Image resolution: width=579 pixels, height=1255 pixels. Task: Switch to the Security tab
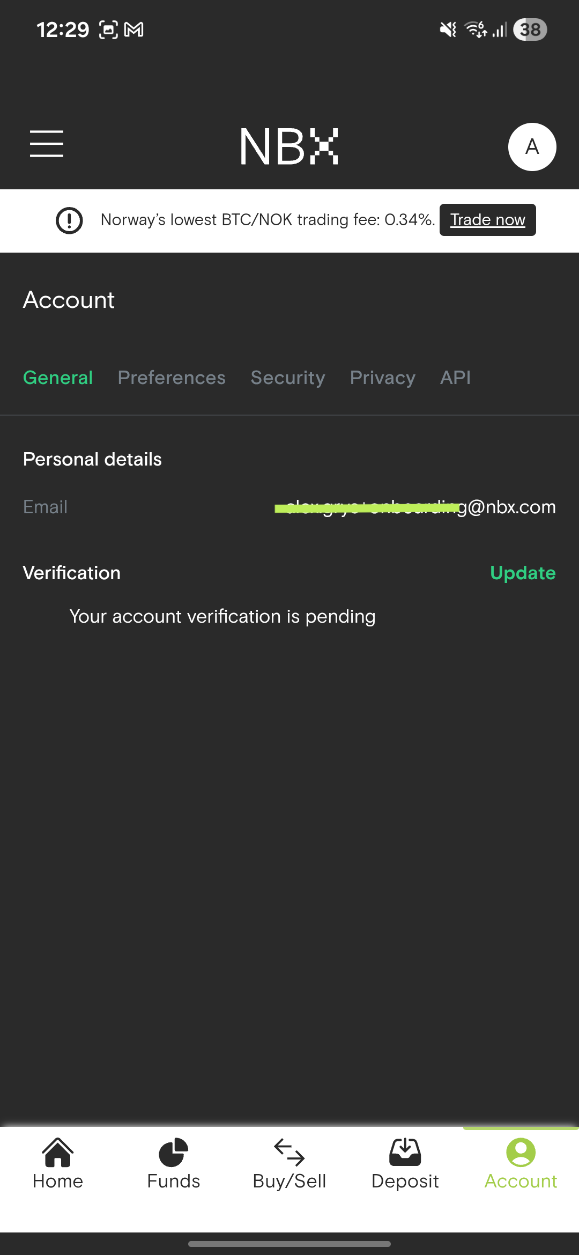288,378
